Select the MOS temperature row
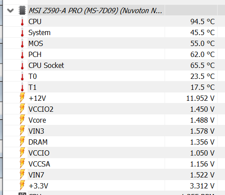The height and width of the screenshot is (195, 225). click(x=114, y=43)
